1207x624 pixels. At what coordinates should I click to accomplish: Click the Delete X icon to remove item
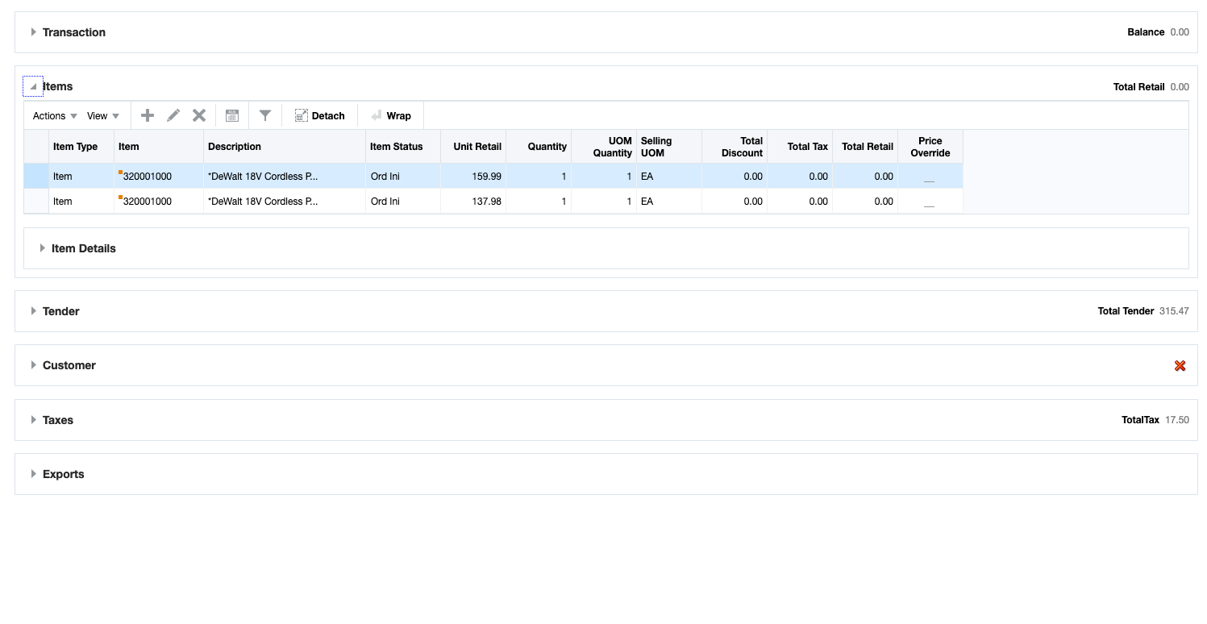[199, 114]
